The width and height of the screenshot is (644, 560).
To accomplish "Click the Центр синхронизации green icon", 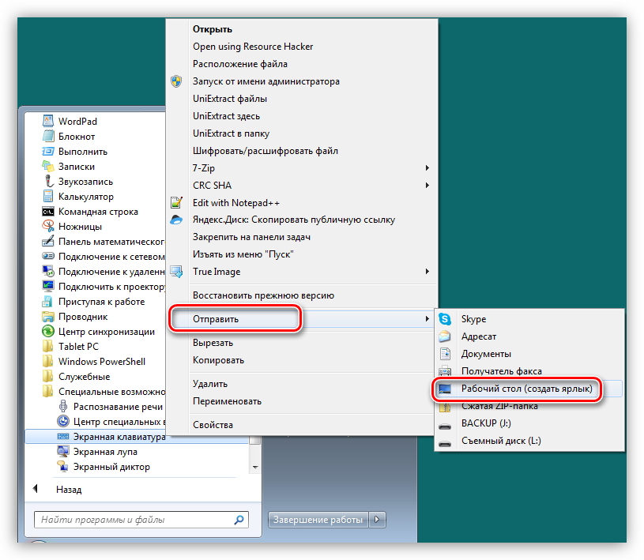I will pyautogui.click(x=48, y=331).
